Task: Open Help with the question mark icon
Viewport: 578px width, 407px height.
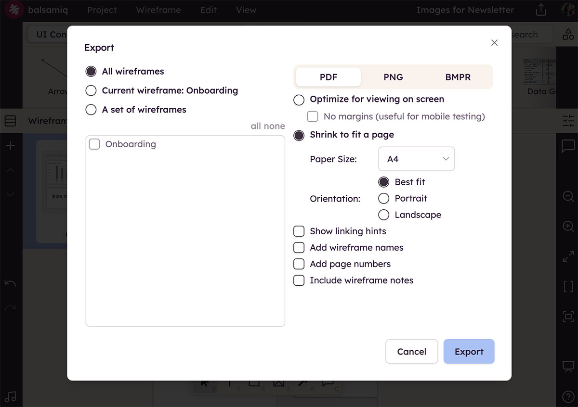Action: pyautogui.click(x=568, y=395)
